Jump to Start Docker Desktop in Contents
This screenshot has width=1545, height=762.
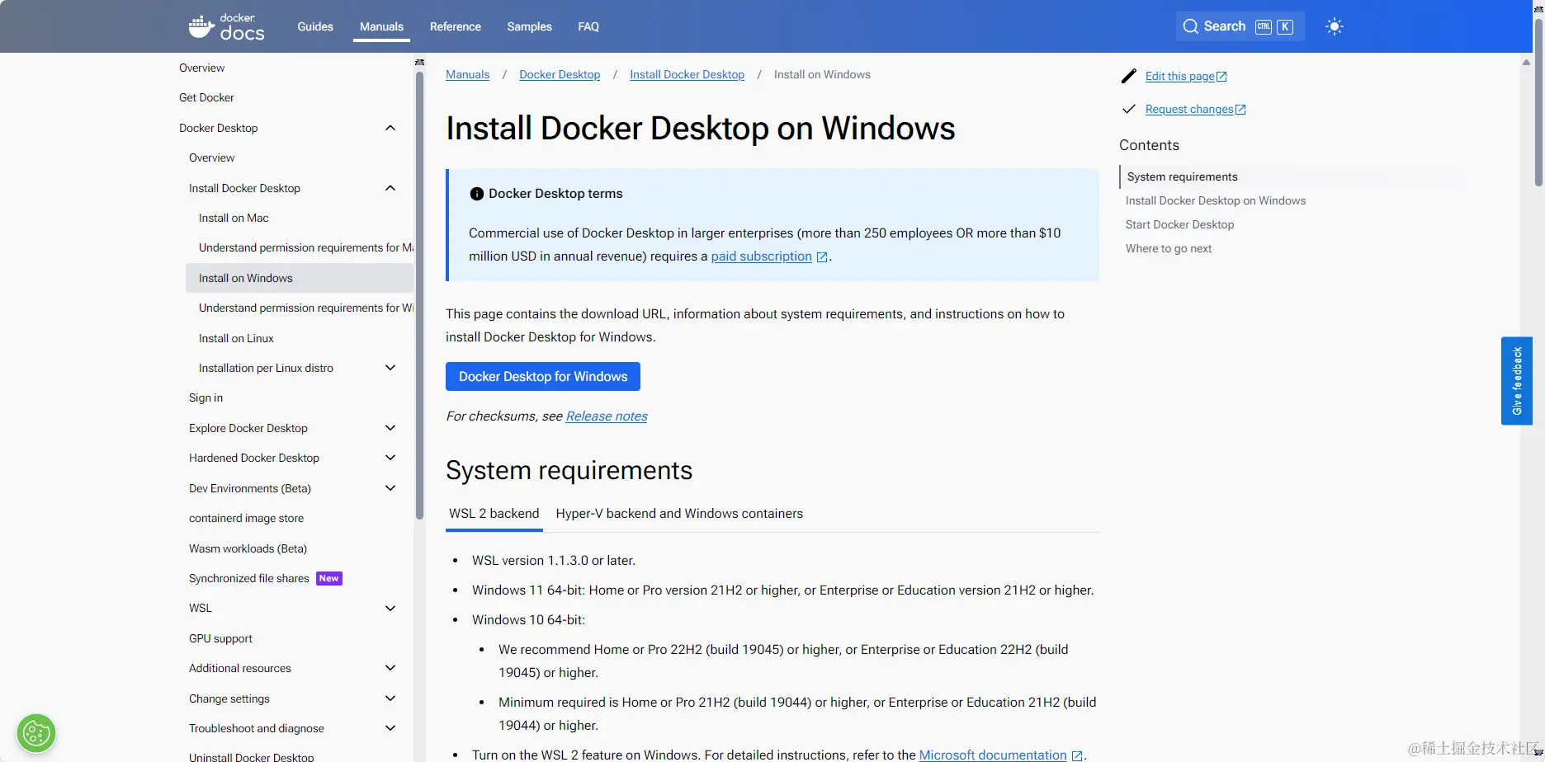(x=1180, y=224)
